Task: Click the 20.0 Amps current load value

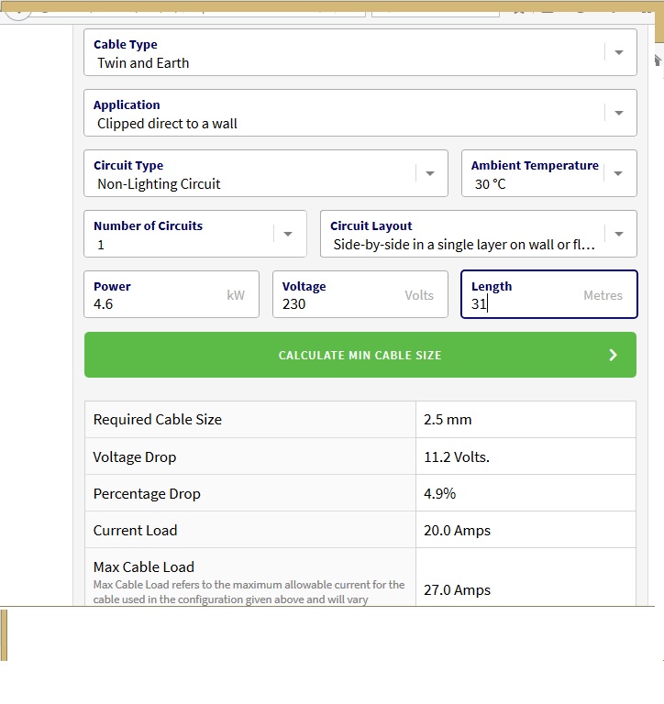Action: pos(457,531)
